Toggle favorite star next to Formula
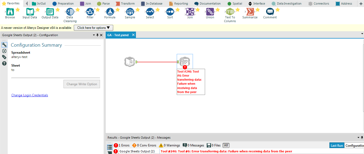Screen dimensions: 364x154 (118, 10)
